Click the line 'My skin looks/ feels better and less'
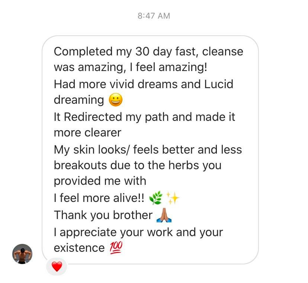The height and width of the screenshot is (283, 308). [148, 150]
